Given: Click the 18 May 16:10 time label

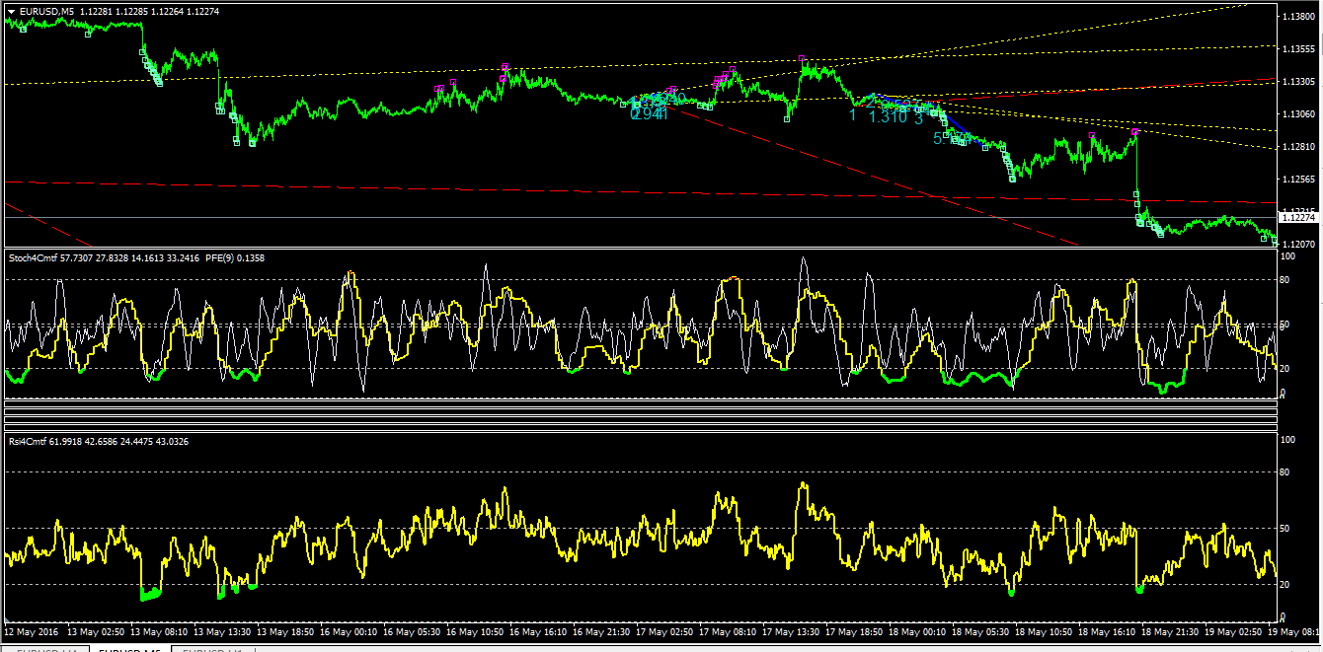Looking at the screenshot, I should (1109, 630).
